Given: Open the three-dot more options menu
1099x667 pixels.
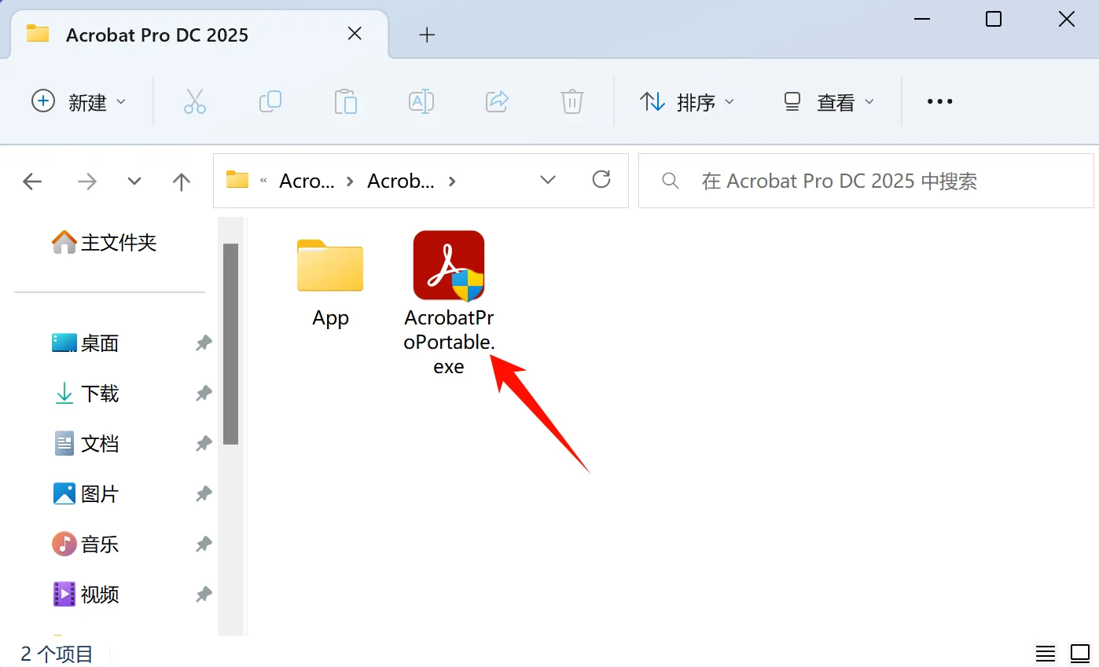Looking at the screenshot, I should [939, 101].
